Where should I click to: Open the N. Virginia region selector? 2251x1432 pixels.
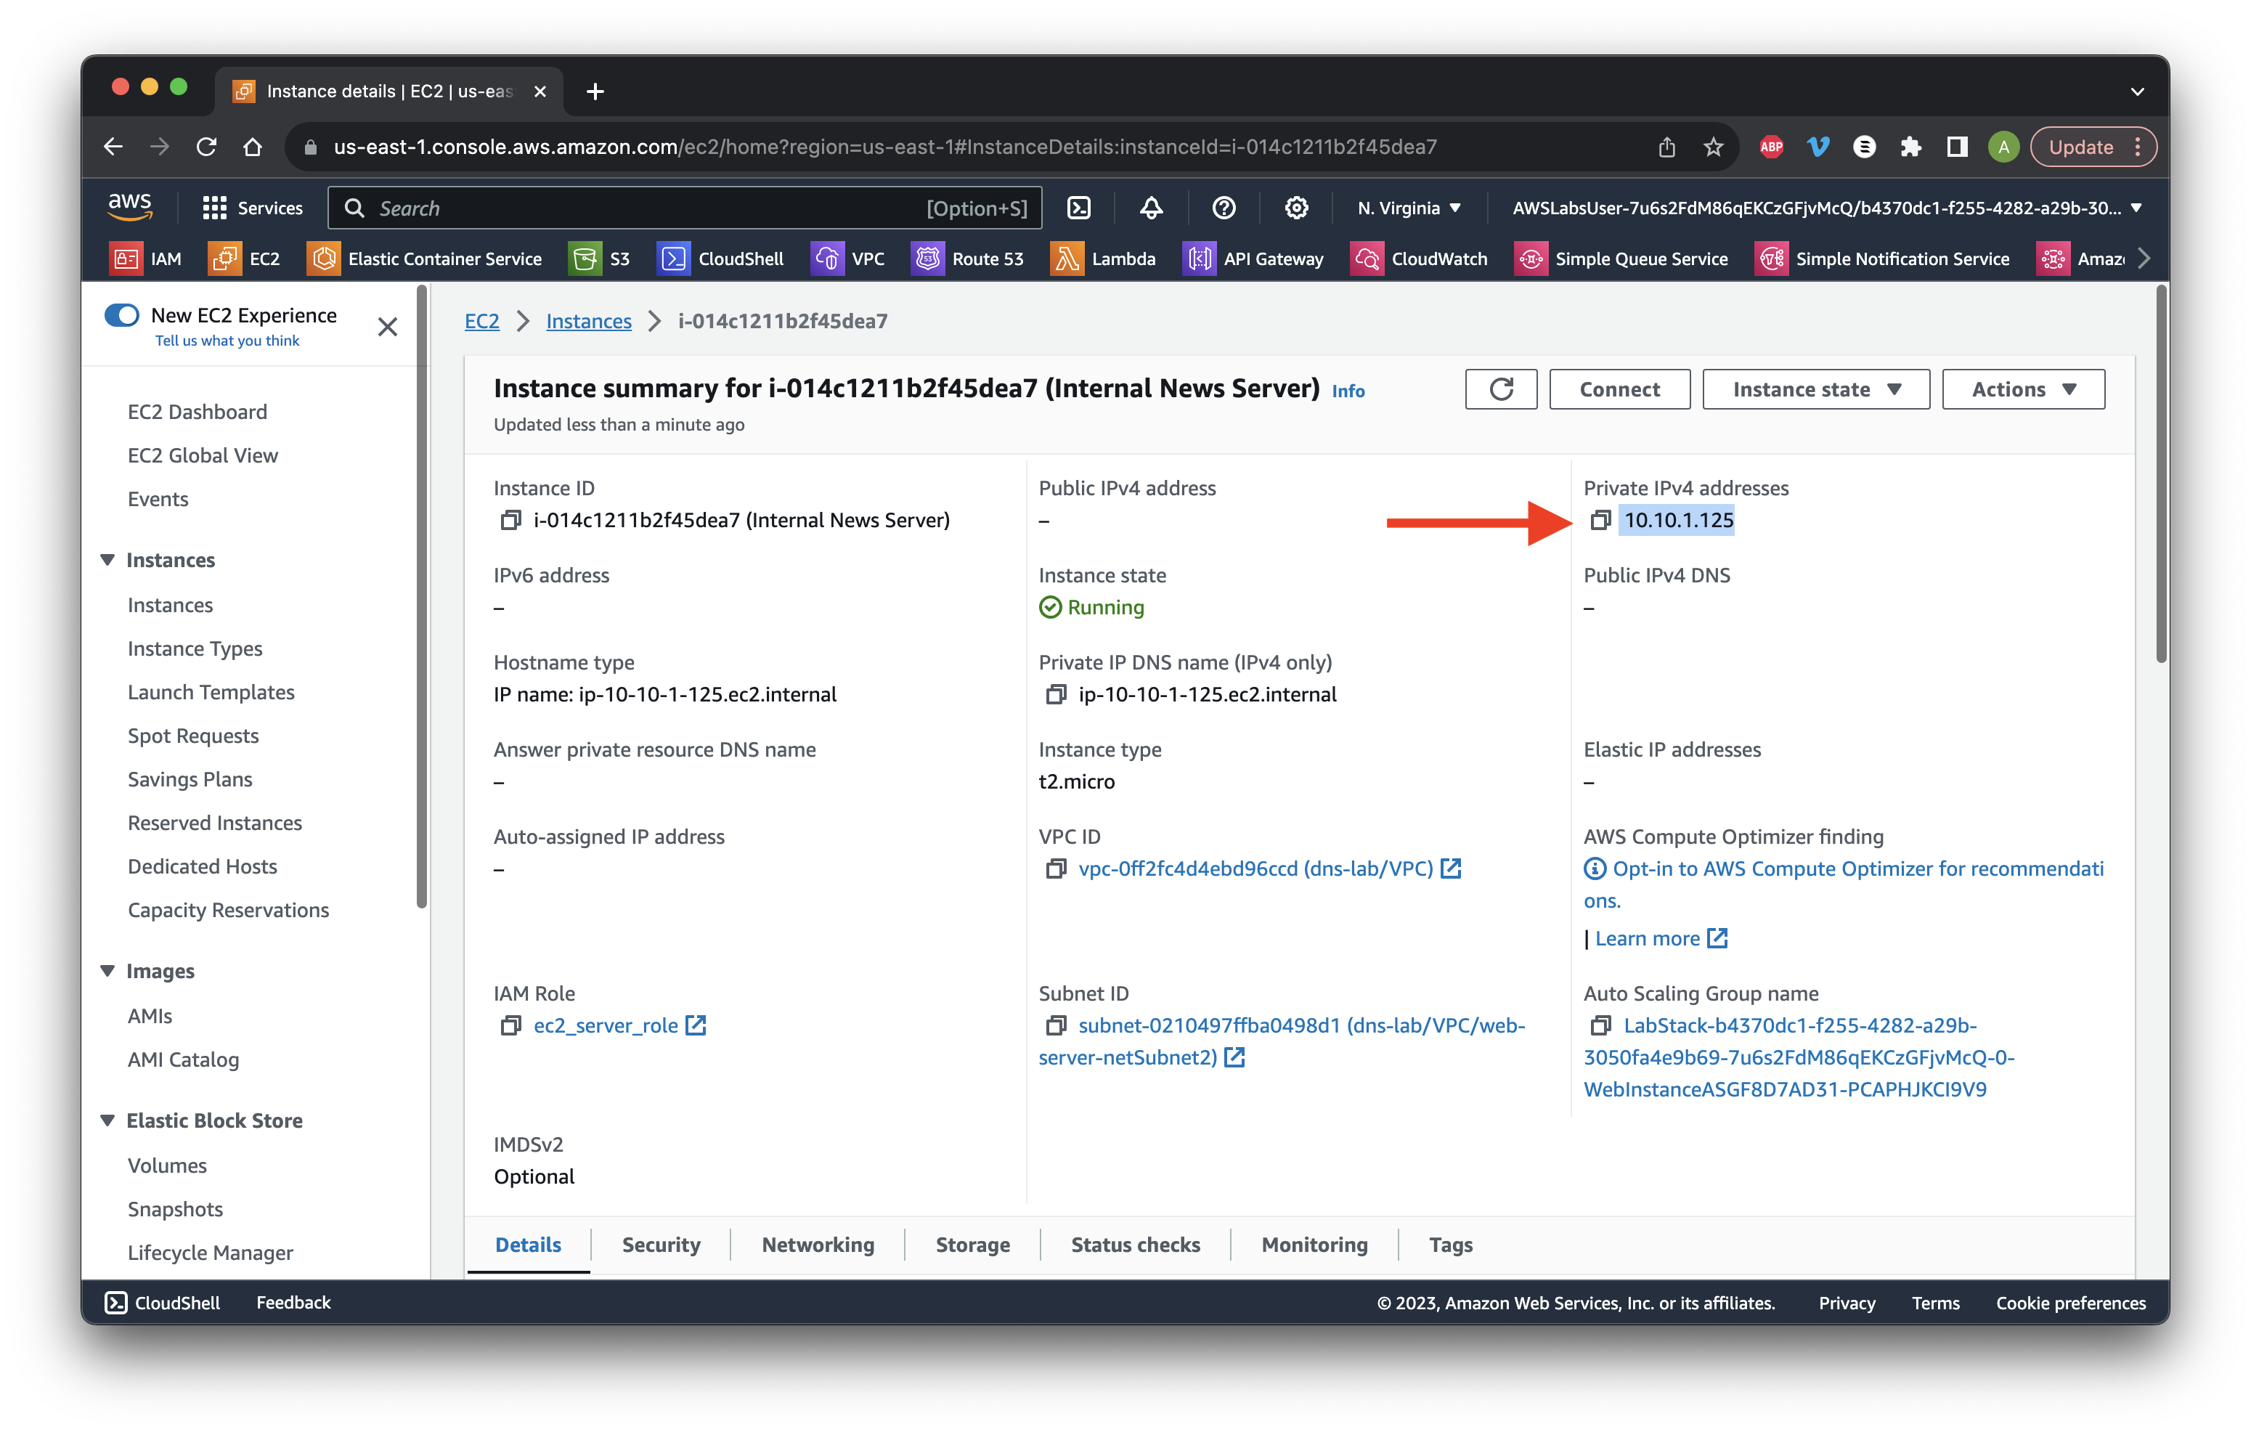point(1409,208)
